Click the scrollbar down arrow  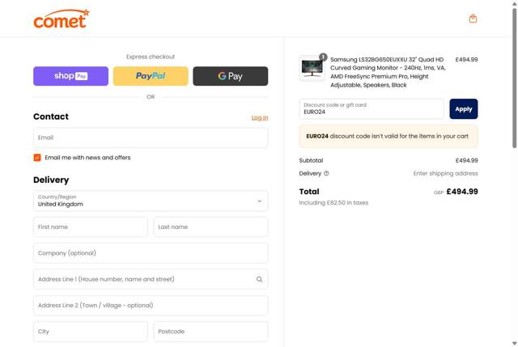point(515,344)
